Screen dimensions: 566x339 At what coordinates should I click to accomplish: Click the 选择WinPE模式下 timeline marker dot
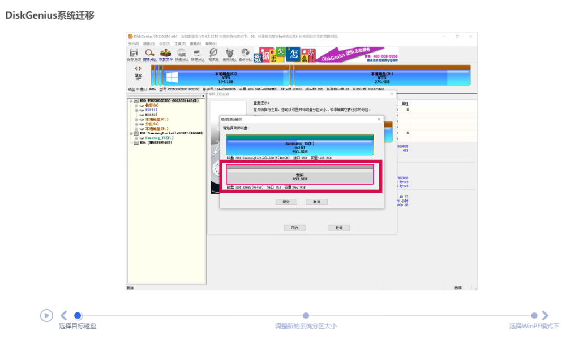[x=534, y=316]
